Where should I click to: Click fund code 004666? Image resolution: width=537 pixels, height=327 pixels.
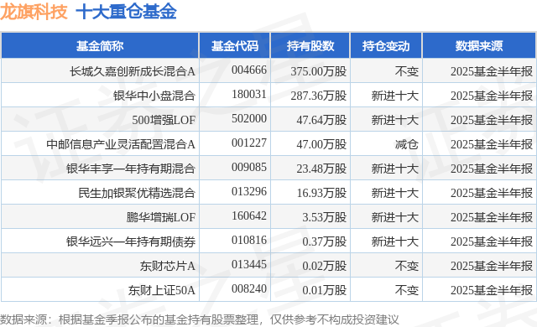click(249, 70)
